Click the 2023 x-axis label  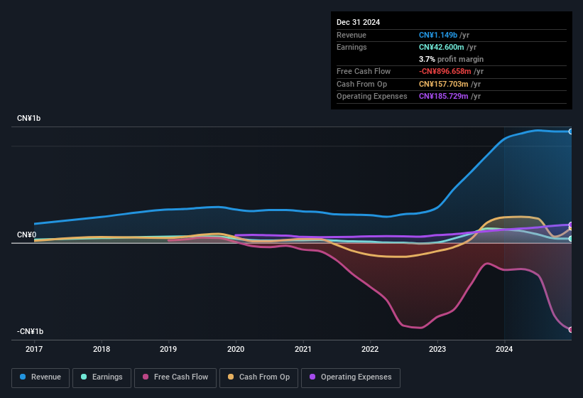click(437, 349)
